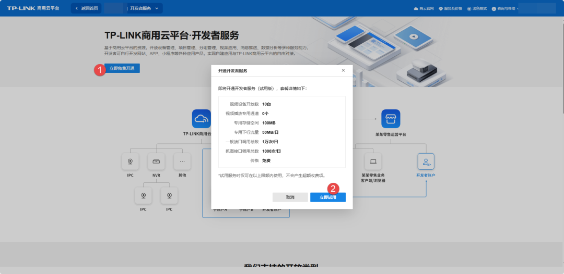This screenshot has height=274, width=564.
Task: Click the info icon beside 咨询与帮助
Action: pyautogui.click(x=494, y=9)
